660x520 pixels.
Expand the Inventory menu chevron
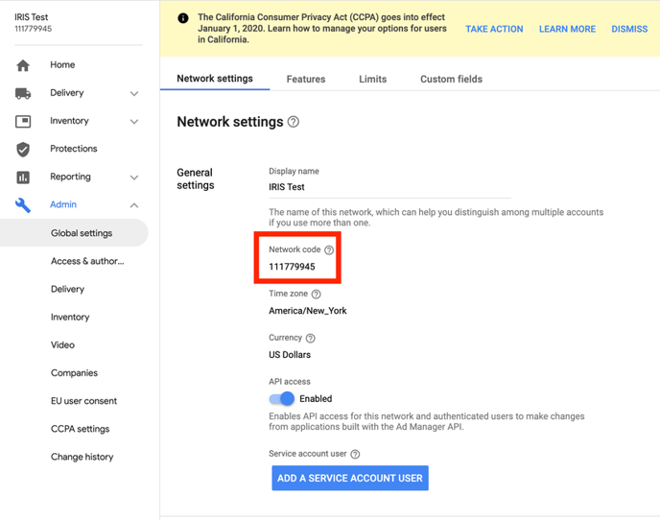(134, 122)
